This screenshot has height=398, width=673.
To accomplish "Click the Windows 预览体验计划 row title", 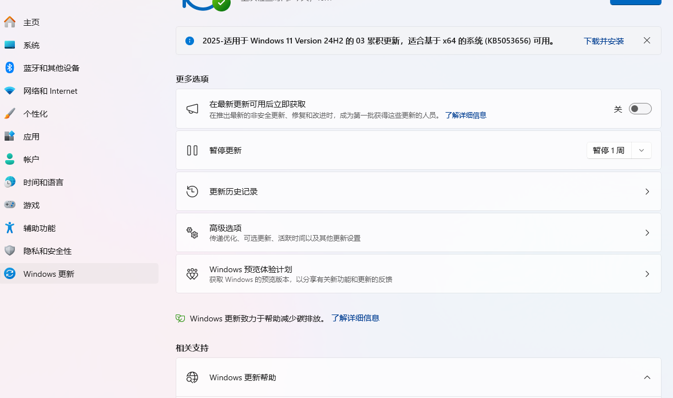I will point(251,269).
